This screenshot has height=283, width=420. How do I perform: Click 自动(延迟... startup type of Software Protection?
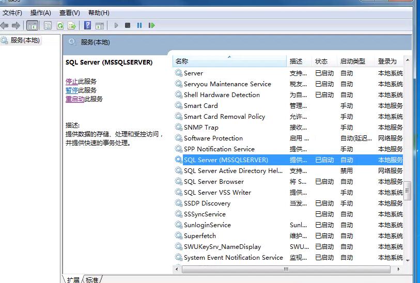356,138
